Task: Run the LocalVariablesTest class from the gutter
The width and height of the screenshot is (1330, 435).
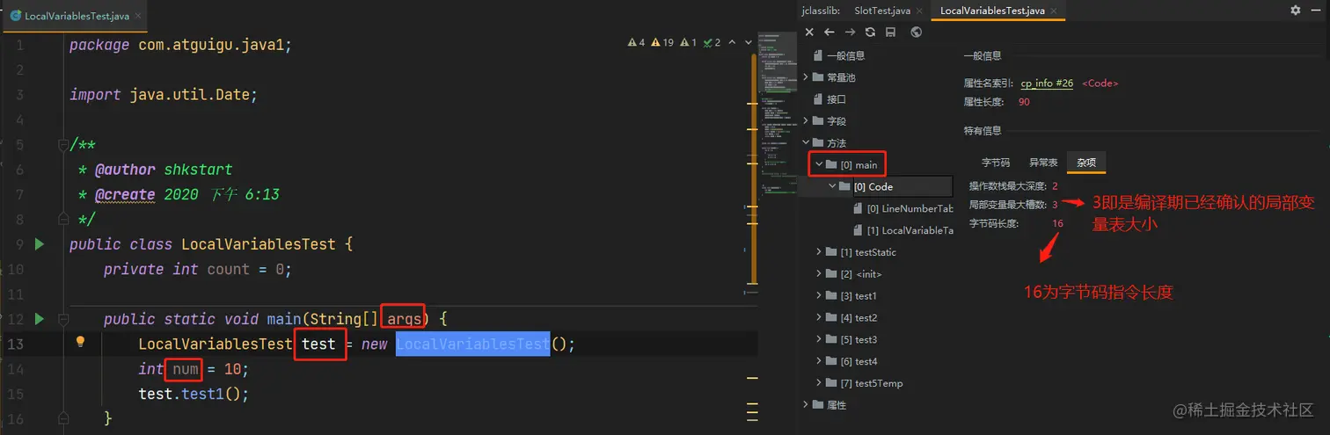Action: point(39,244)
